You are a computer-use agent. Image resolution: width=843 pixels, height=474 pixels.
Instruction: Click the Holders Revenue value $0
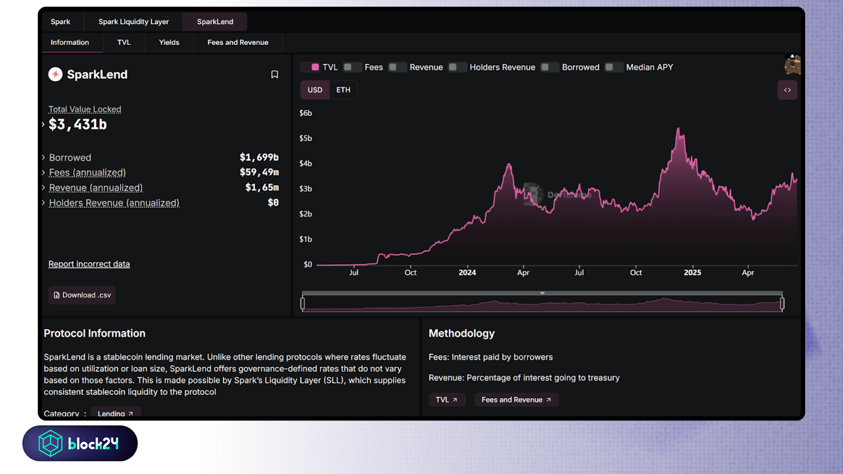(273, 203)
